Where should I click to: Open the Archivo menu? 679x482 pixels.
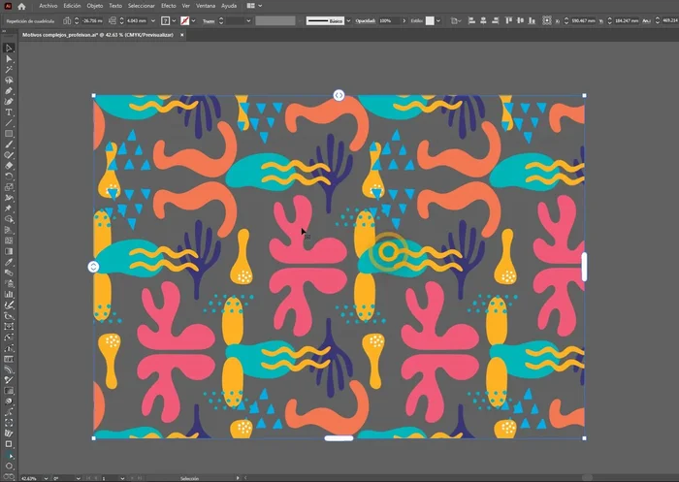point(48,6)
